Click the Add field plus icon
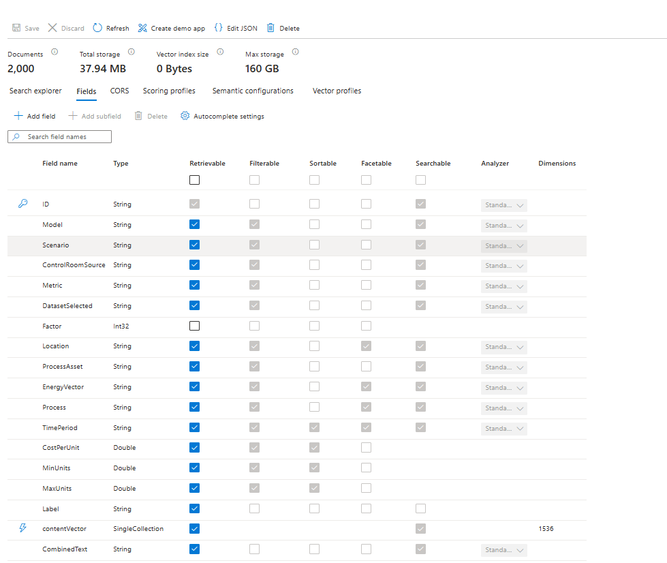This screenshot has width=667, height=563. (18, 116)
